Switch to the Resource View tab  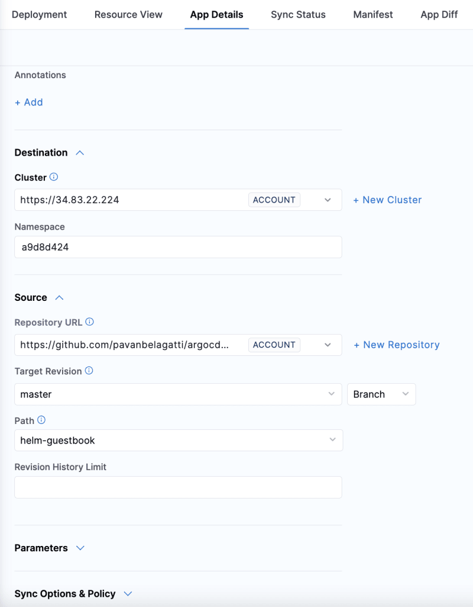[128, 15]
